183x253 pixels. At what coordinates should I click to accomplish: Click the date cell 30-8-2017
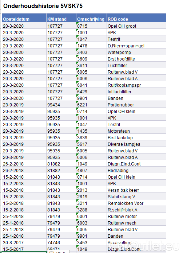[24, 242]
